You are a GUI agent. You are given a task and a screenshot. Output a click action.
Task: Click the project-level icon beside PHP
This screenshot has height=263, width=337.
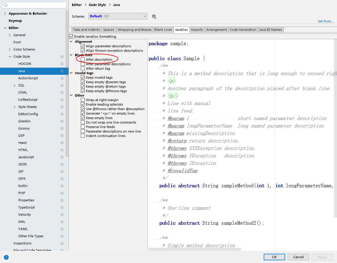[x=62, y=193]
